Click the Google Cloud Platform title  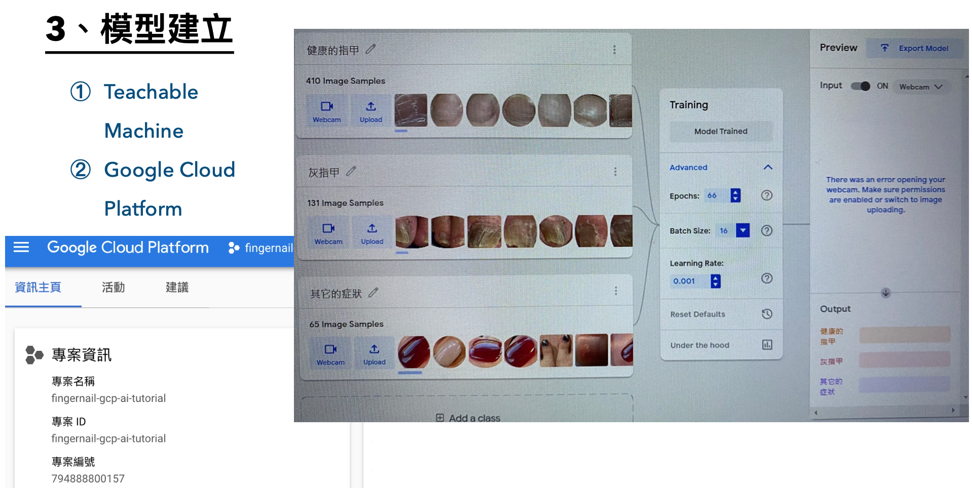[x=128, y=247]
